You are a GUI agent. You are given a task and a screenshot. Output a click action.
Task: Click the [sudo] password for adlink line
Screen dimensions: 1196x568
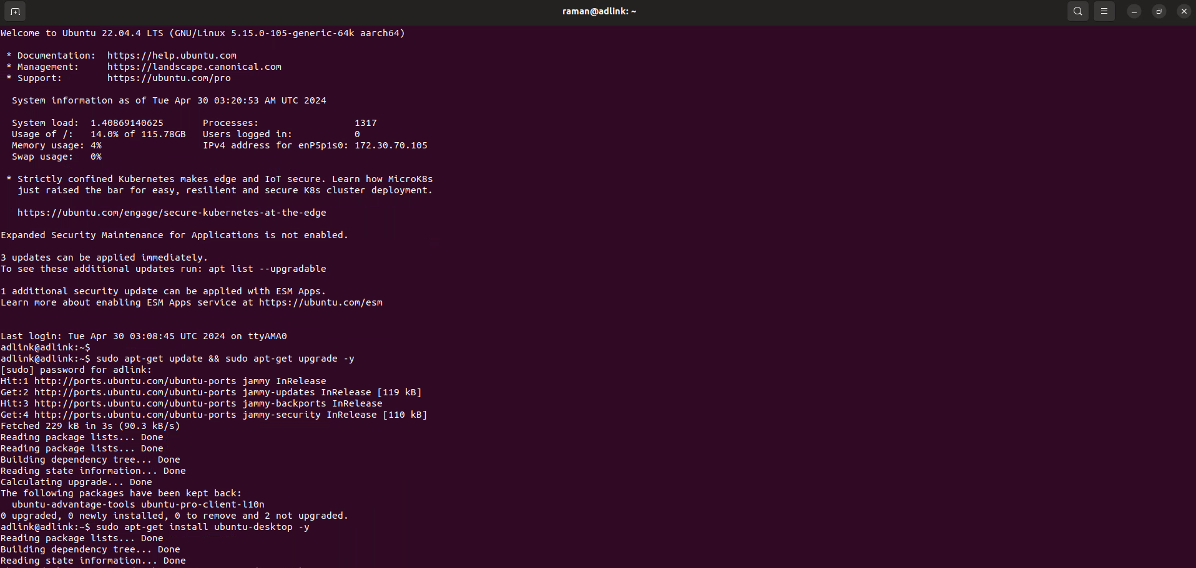[x=76, y=370]
